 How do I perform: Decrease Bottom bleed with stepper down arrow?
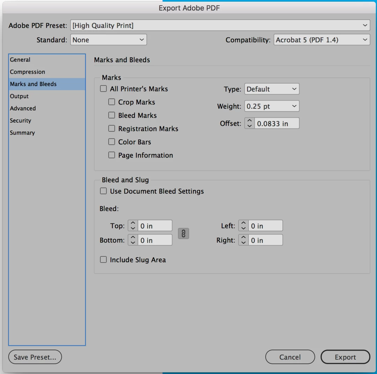pos(133,243)
